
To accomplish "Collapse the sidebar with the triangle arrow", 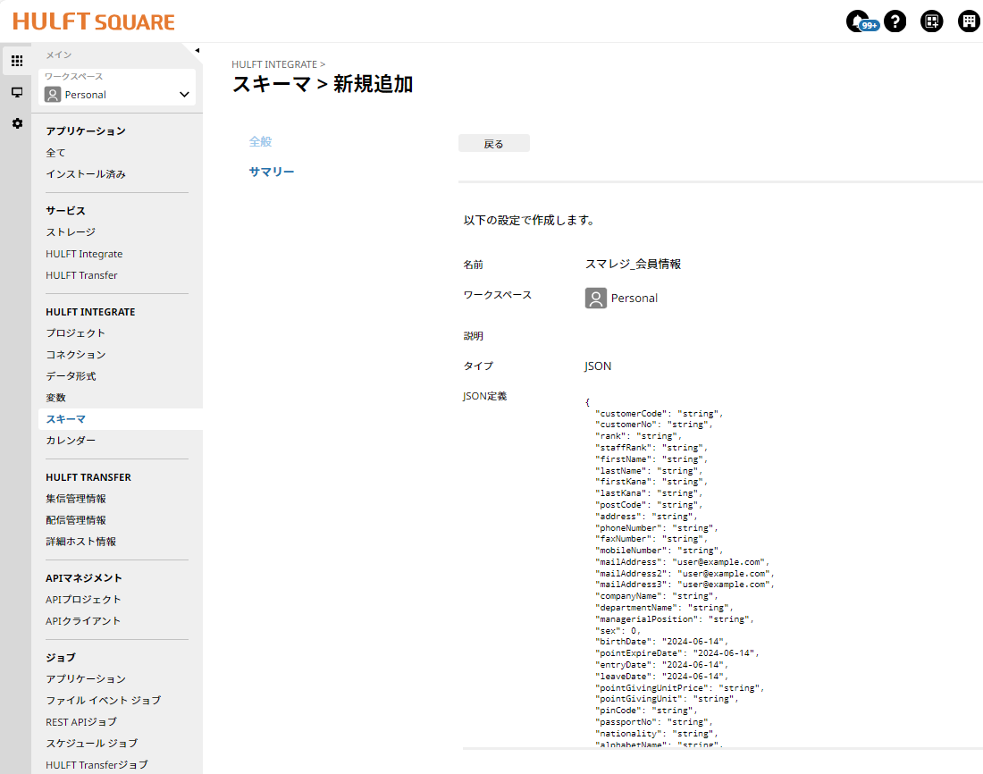I will [197, 50].
